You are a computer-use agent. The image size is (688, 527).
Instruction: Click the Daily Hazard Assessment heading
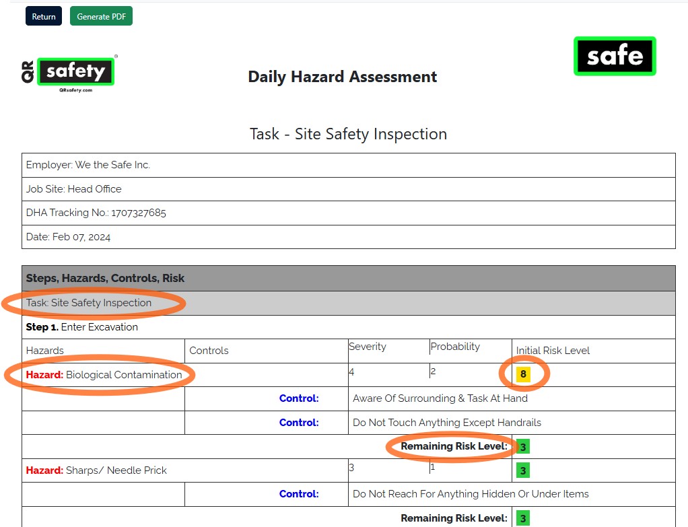342,77
